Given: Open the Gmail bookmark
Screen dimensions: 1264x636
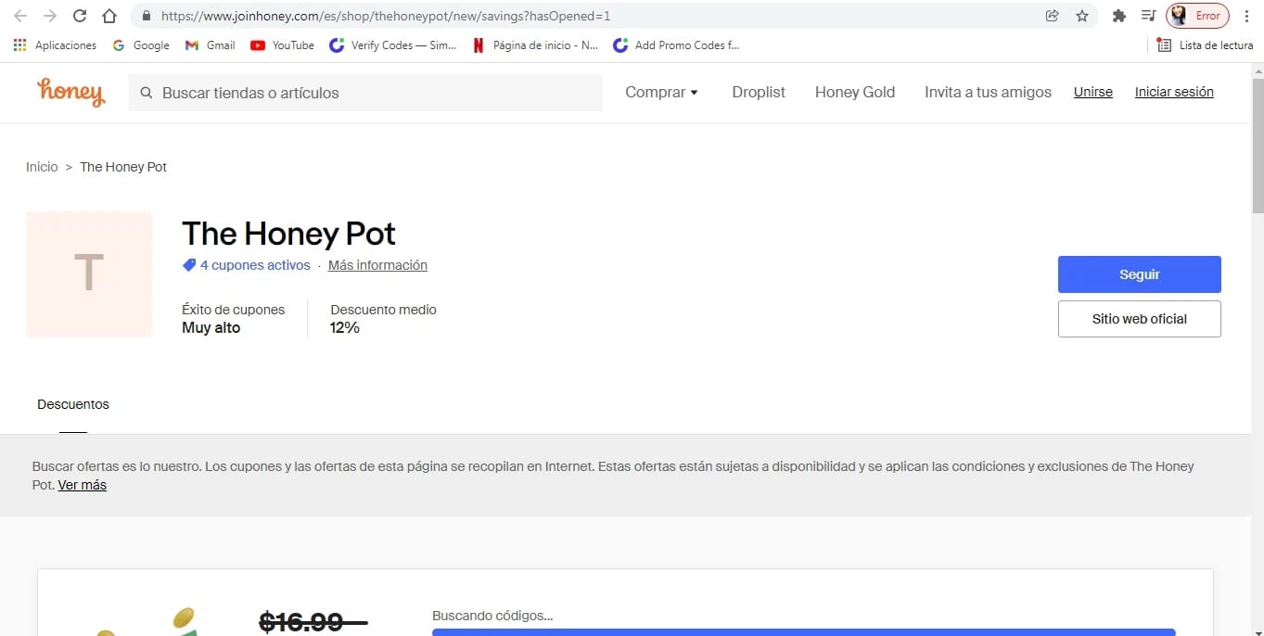Looking at the screenshot, I should click(211, 45).
